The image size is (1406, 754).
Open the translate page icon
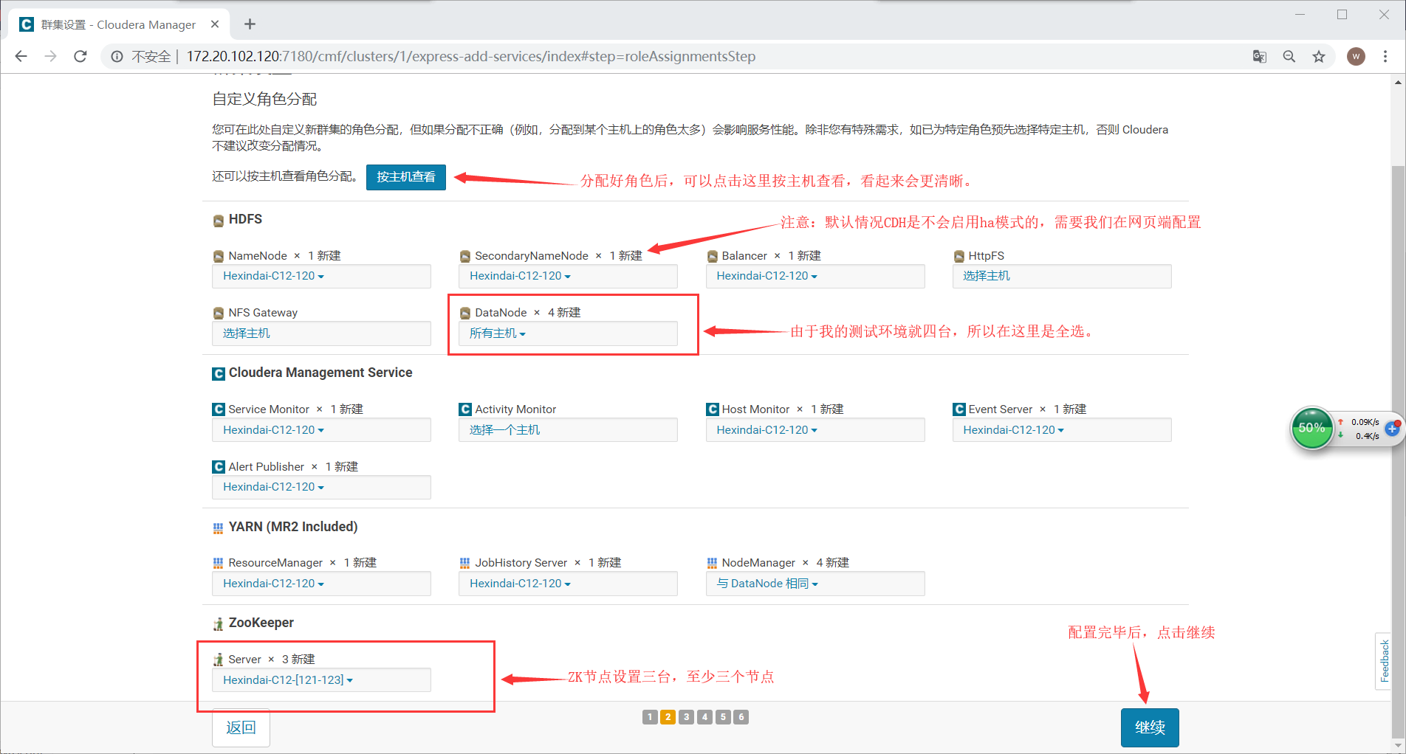pyautogui.click(x=1260, y=56)
